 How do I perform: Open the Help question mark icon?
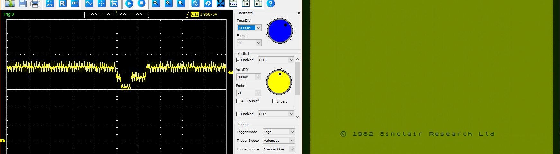click(271, 4)
